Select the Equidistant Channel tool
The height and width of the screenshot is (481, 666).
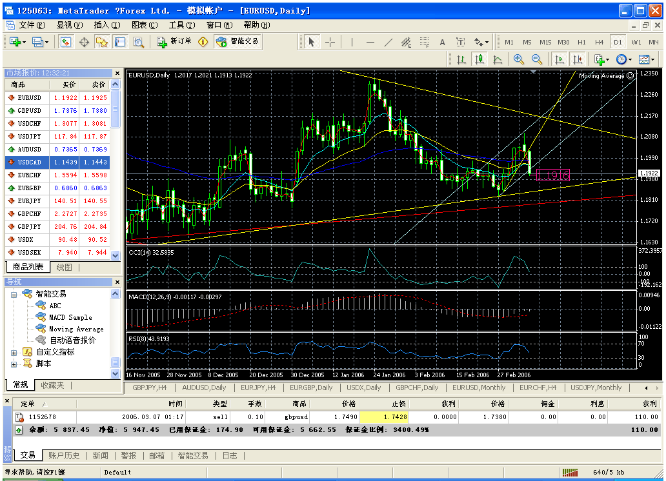tap(407, 42)
